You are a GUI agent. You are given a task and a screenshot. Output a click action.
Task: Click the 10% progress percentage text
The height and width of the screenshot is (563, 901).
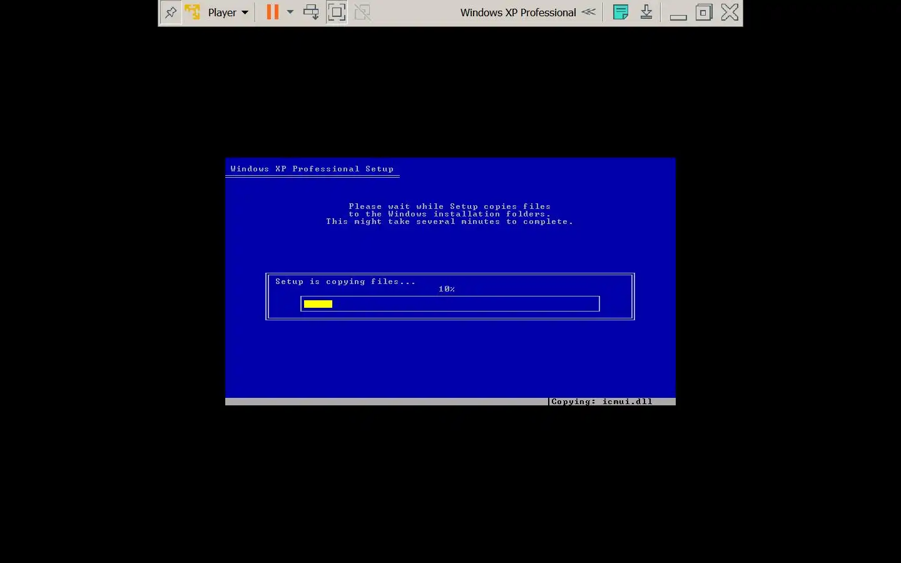coord(447,289)
